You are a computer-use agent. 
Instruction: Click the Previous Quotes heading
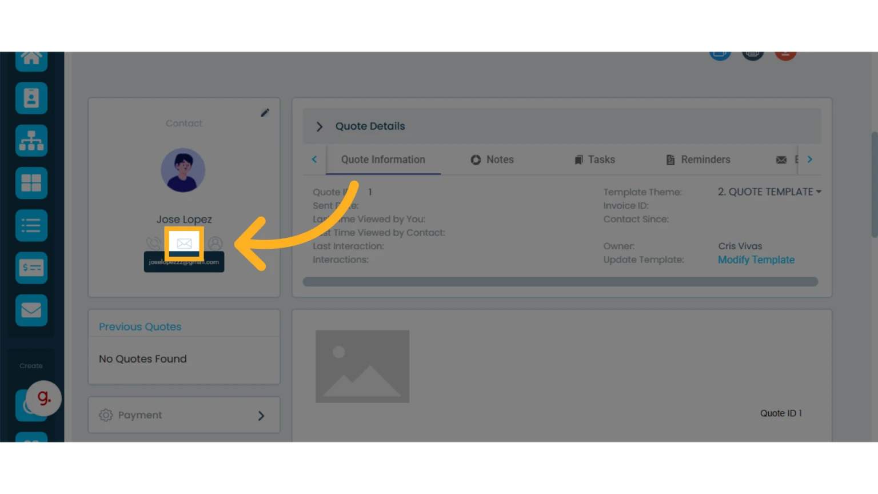pyautogui.click(x=140, y=326)
